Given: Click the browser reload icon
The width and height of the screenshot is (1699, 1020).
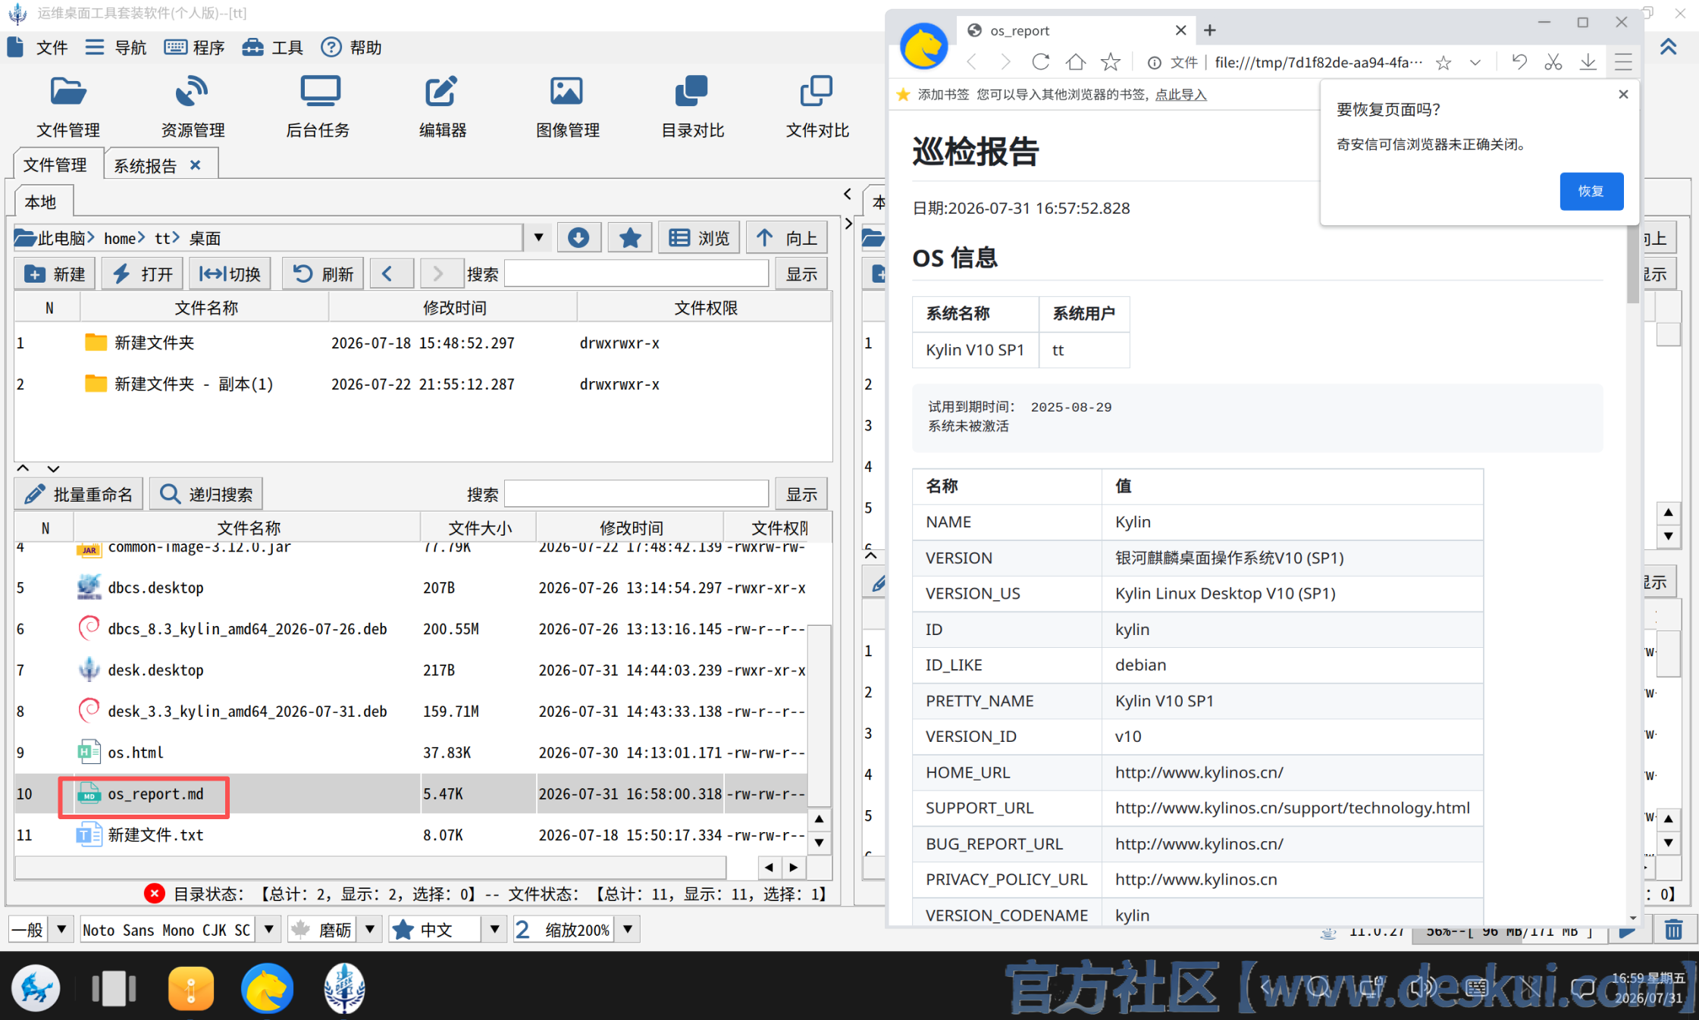Looking at the screenshot, I should coord(1040,62).
